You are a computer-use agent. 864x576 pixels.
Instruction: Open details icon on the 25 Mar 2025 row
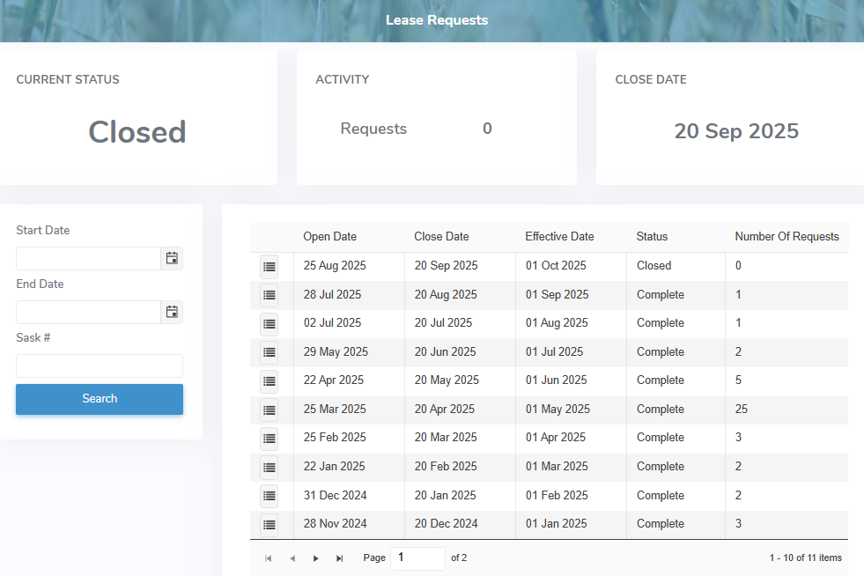[269, 410]
